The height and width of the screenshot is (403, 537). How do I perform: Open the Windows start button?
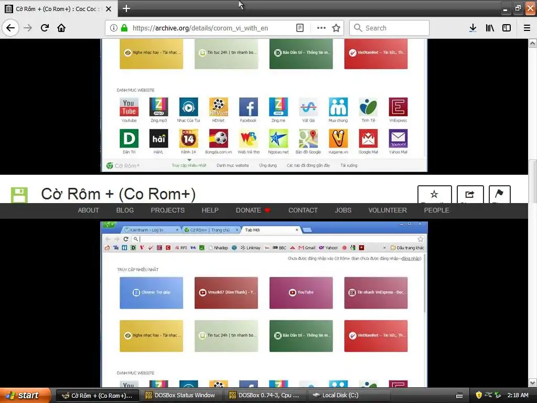pyautogui.click(x=25, y=395)
